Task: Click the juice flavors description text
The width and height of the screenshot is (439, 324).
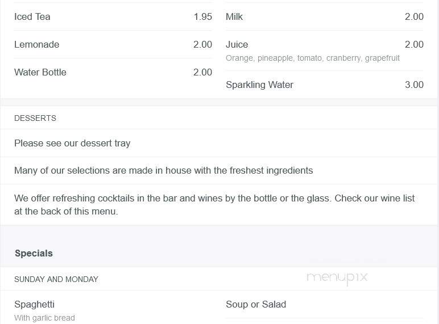Action: click(x=313, y=58)
